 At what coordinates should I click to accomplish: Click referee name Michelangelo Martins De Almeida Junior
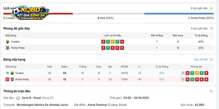pos(42,105)
